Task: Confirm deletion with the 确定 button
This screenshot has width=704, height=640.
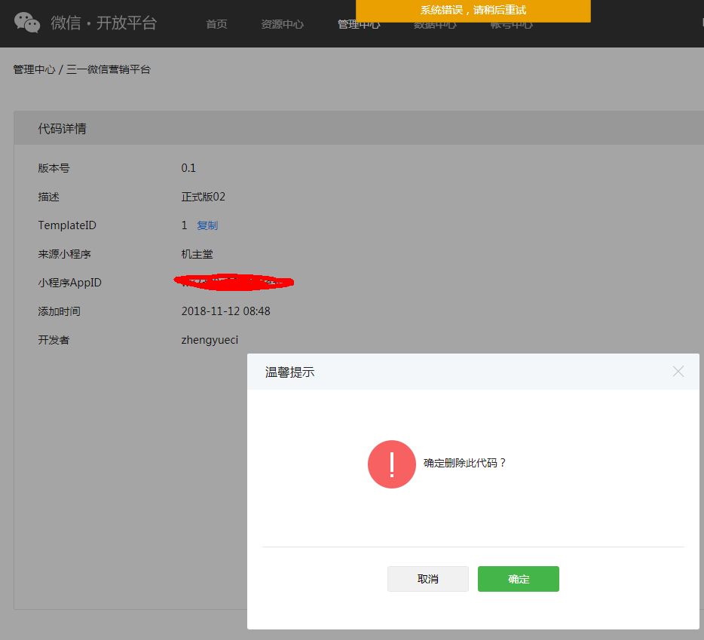Action: (518, 579)
